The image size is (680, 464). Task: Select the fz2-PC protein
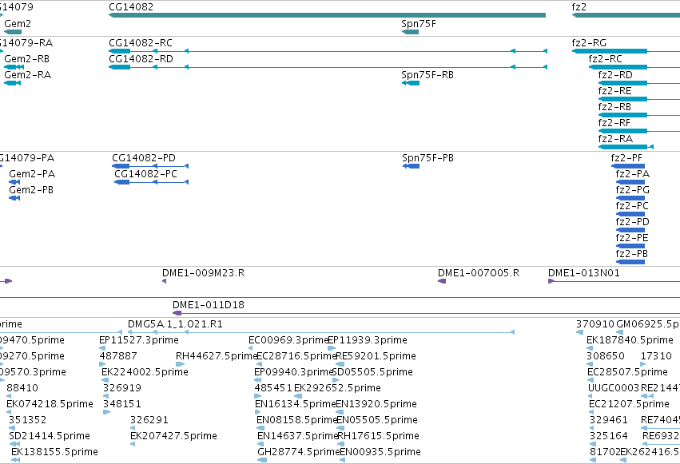(630, 215)
